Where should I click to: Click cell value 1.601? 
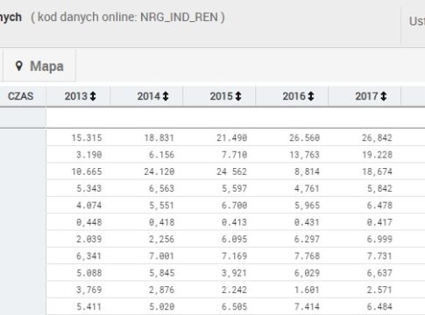[x=307, y=290]
